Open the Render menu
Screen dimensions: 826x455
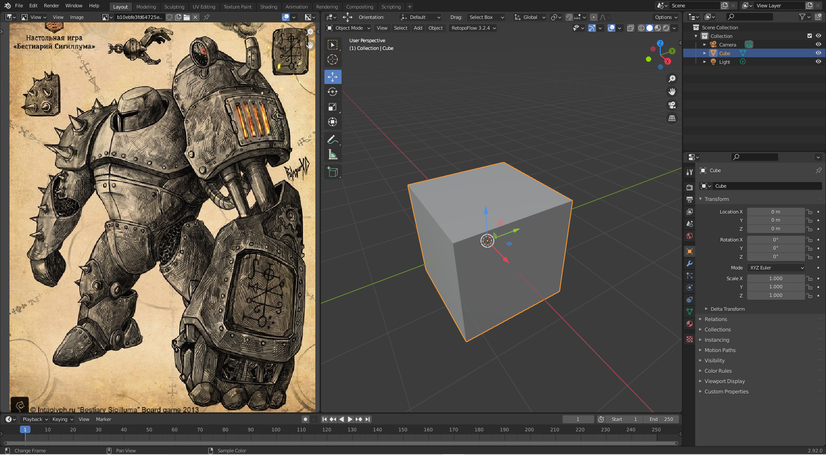[51, 6]
